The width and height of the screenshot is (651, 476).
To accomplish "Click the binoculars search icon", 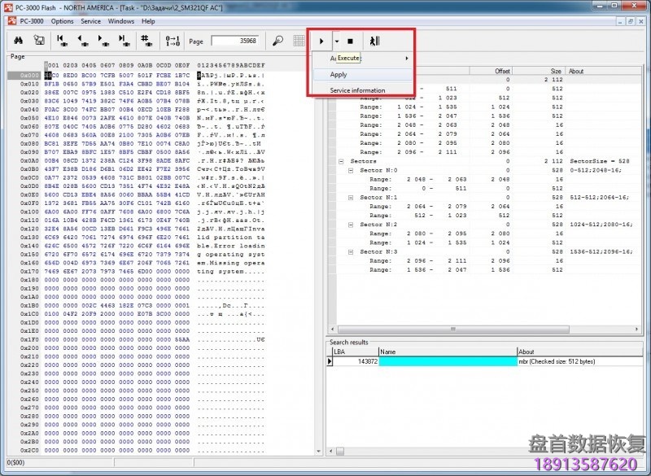I will pyautogui.click(x=17, y=41).
